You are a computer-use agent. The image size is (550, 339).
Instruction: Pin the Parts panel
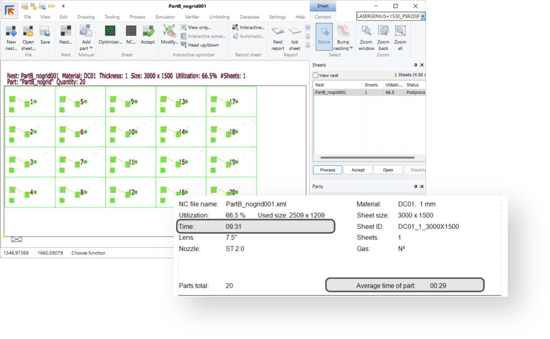pyautogui.click(x=415, y=187)
